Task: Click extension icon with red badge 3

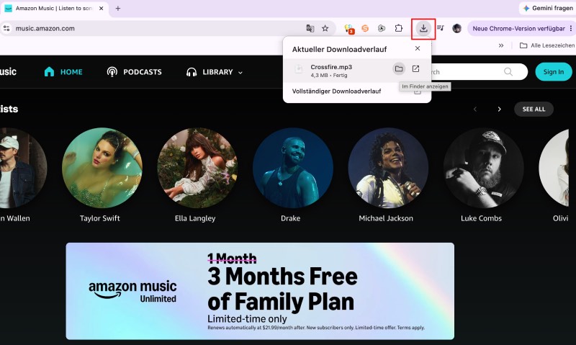Action: click(x=348, y=29)
